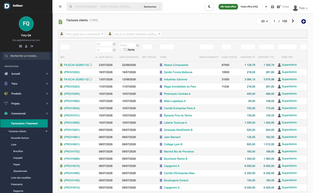Click the Projets network icon in the sidebar
313x193 pixels.
(x=6, y=103)
